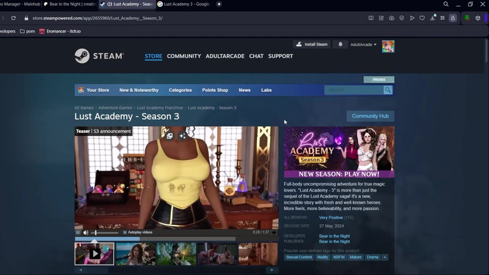Open the user avatar profile picture
Screen dimensions: 489x275
point(388,46)
